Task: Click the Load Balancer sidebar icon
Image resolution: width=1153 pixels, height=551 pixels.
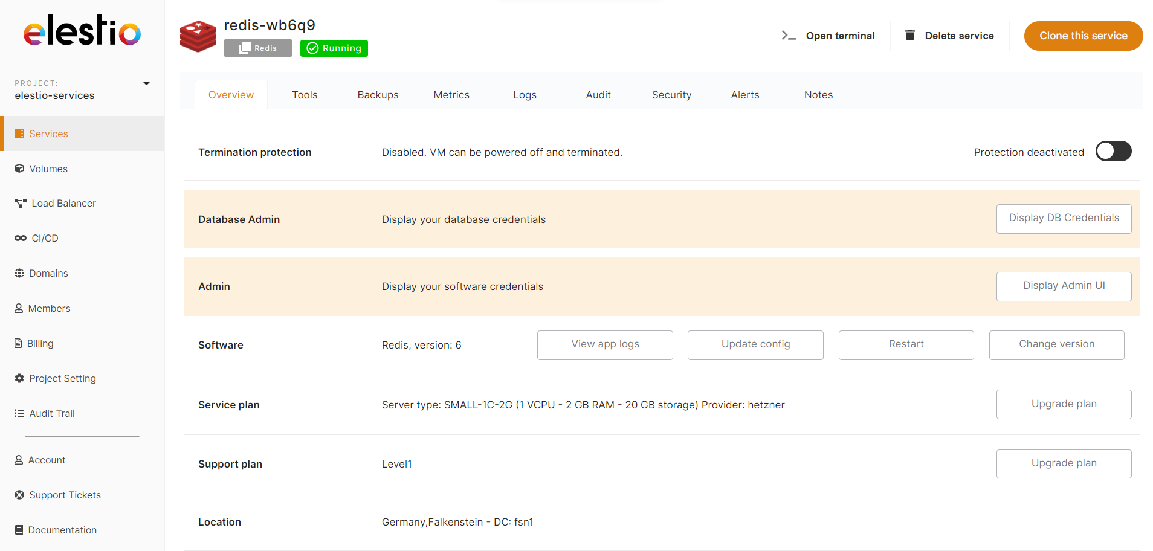Action: (x=21, y=203)
